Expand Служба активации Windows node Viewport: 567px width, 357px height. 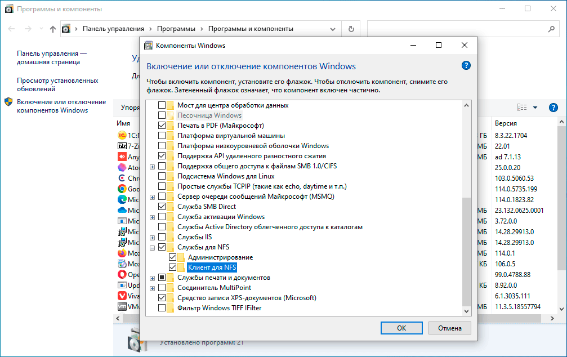click(x=152, y=217)
